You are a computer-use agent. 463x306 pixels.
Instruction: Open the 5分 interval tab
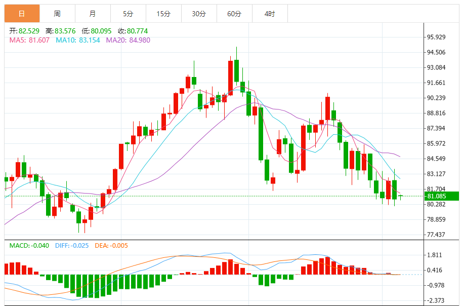click(128, 14)
